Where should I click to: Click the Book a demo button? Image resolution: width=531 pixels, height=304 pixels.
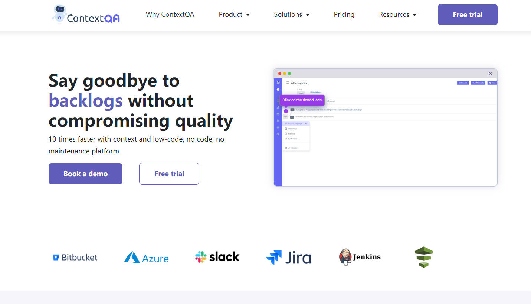pos(85,174)
